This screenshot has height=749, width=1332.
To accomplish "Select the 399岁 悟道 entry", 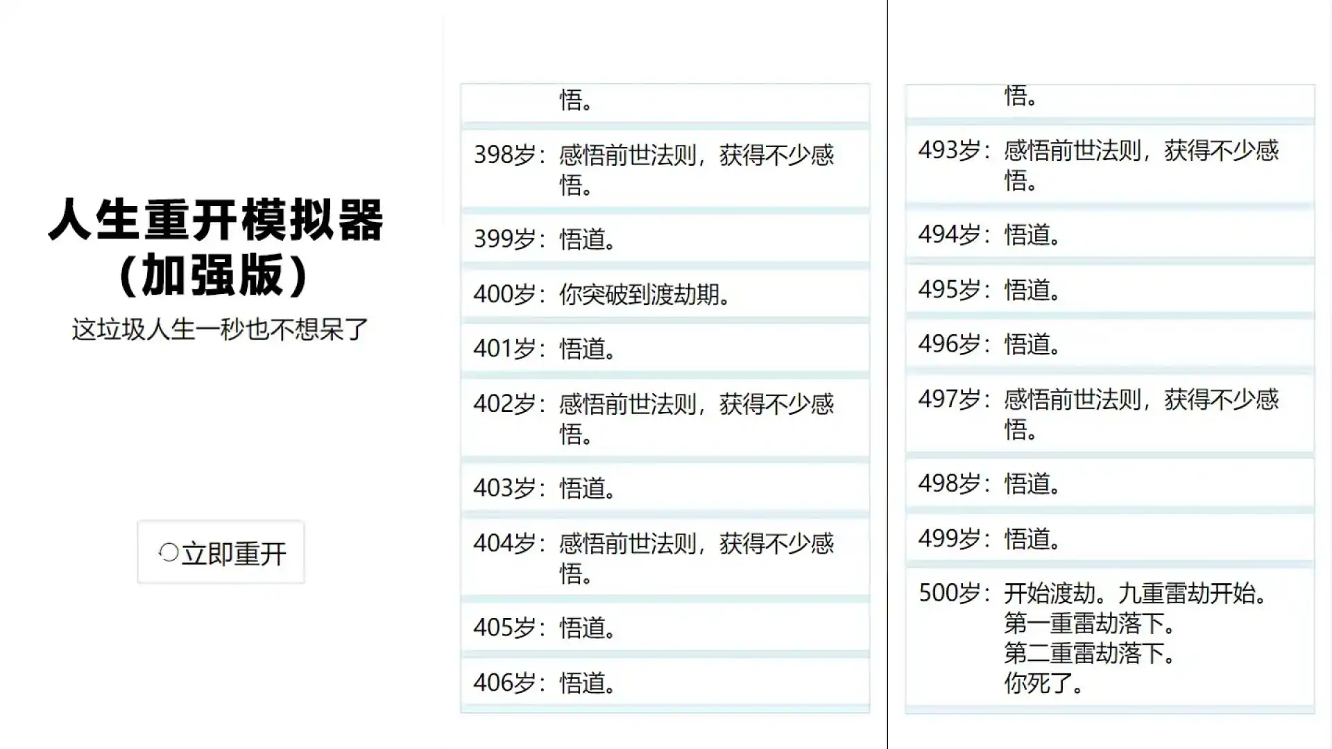I will tap(664, 239).
